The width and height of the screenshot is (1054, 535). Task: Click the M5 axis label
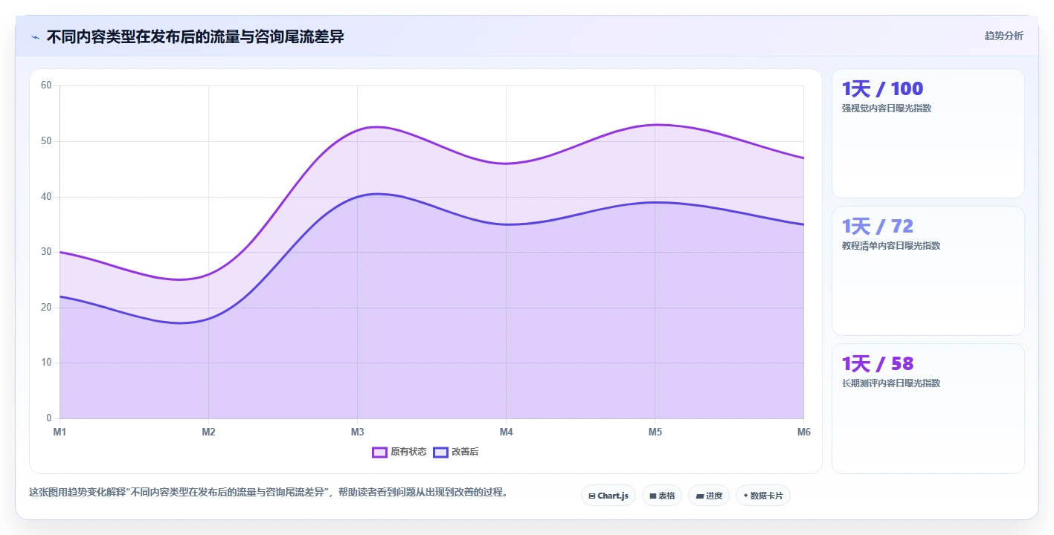(x=655, y=432)
